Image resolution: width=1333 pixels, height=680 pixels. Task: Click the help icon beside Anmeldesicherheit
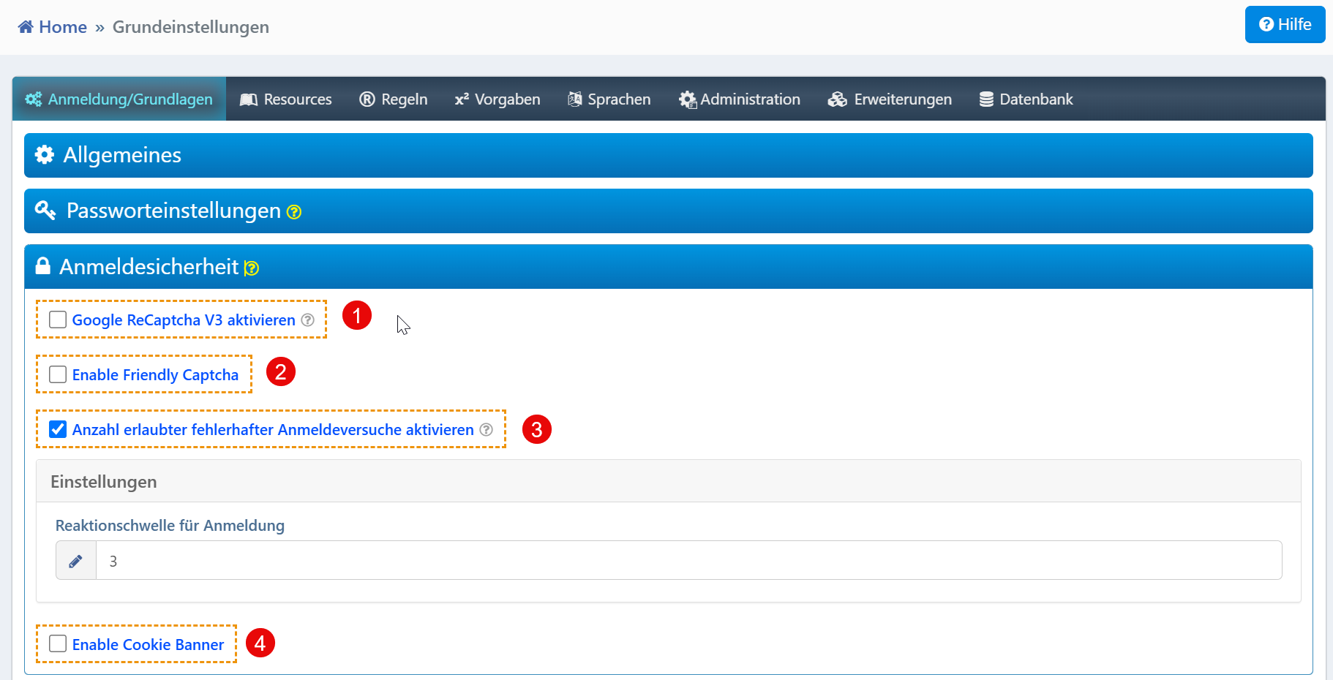[252, 268]
